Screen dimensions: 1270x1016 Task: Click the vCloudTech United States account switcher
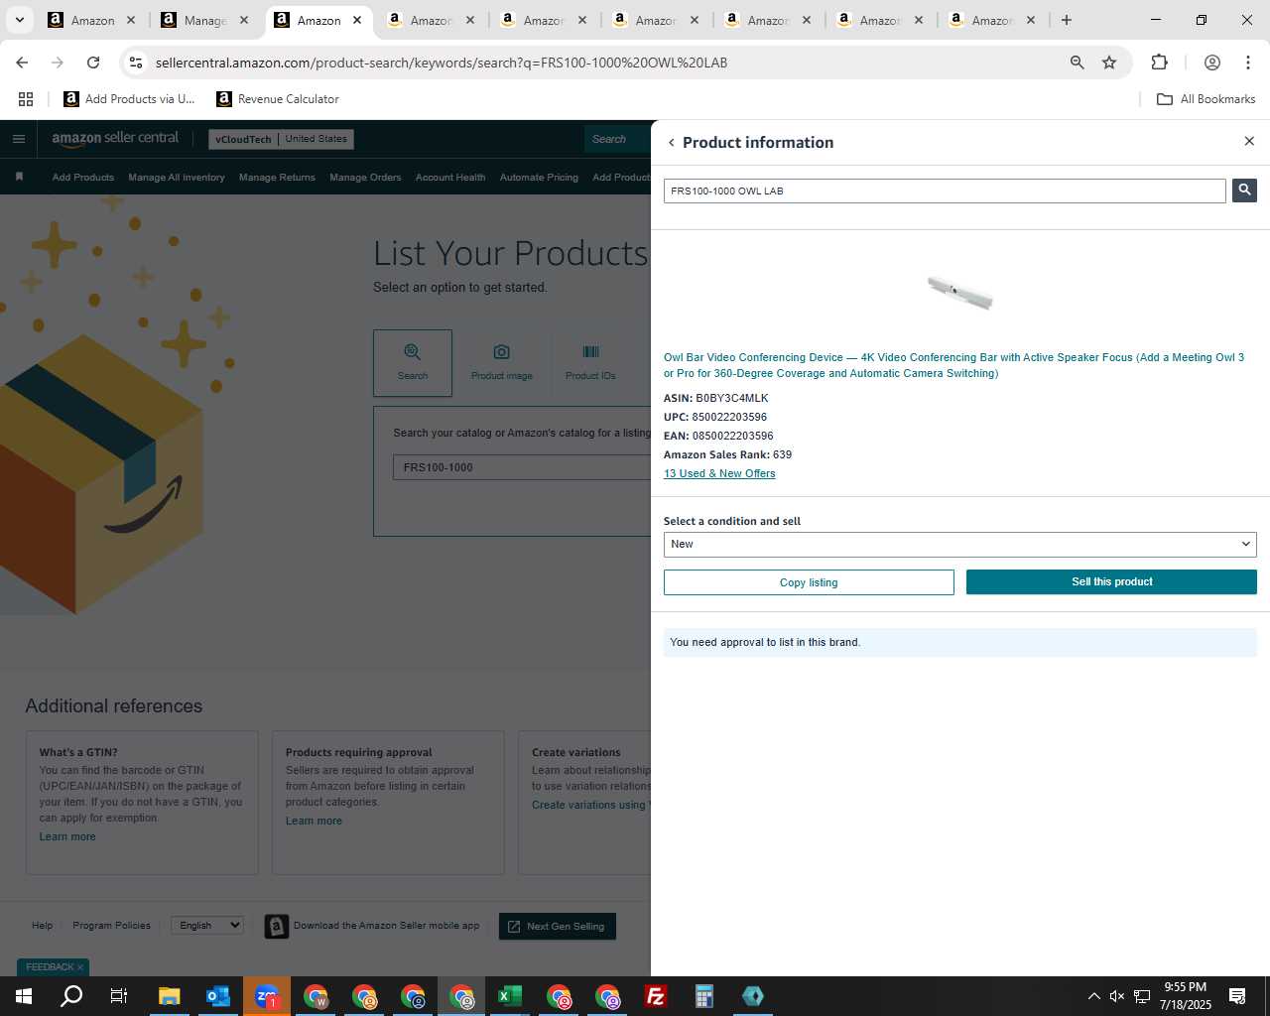[x=282, y=139]
